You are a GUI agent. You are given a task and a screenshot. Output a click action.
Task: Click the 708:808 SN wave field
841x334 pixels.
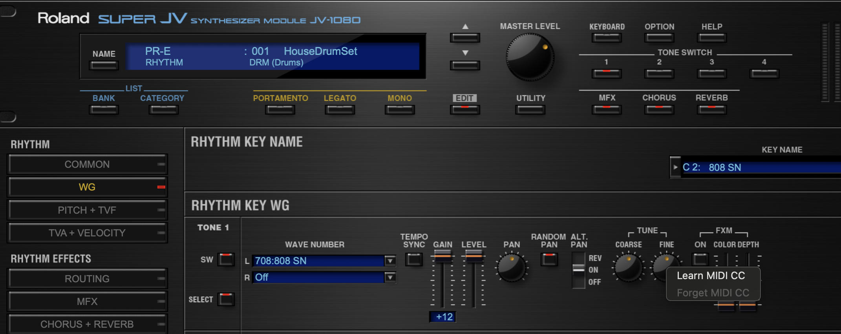coord(318,261)
